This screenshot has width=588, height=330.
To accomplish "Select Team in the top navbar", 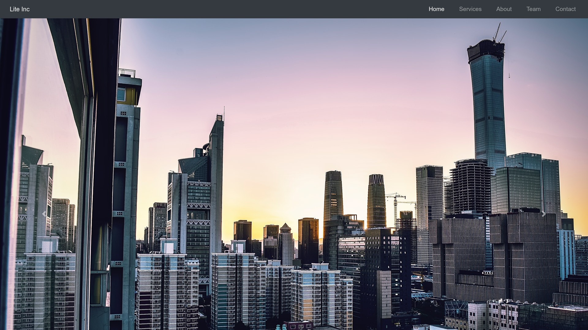I will 533,9.
